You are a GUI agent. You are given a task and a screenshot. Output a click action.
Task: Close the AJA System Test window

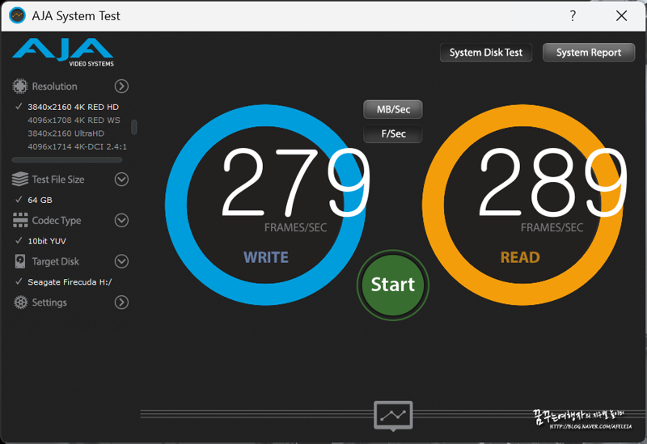pyautogui.click(x=621, y=15)
